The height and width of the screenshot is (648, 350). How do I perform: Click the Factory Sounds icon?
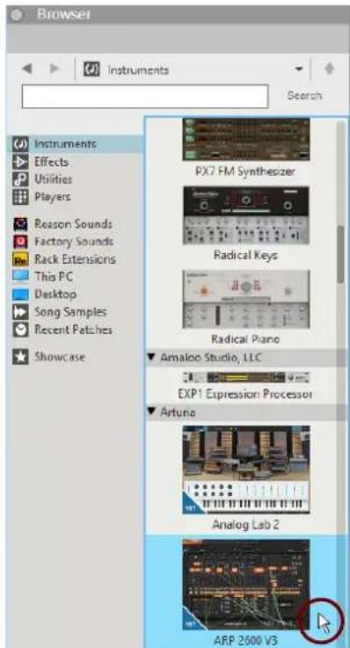pyautogui.click(x=20, y=241)
